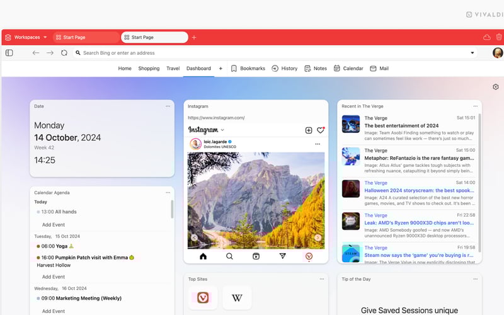Viewport: 504px width, 315px height.
Task: Open Calendar Agenda widget options menu
Action: (168, 193)
